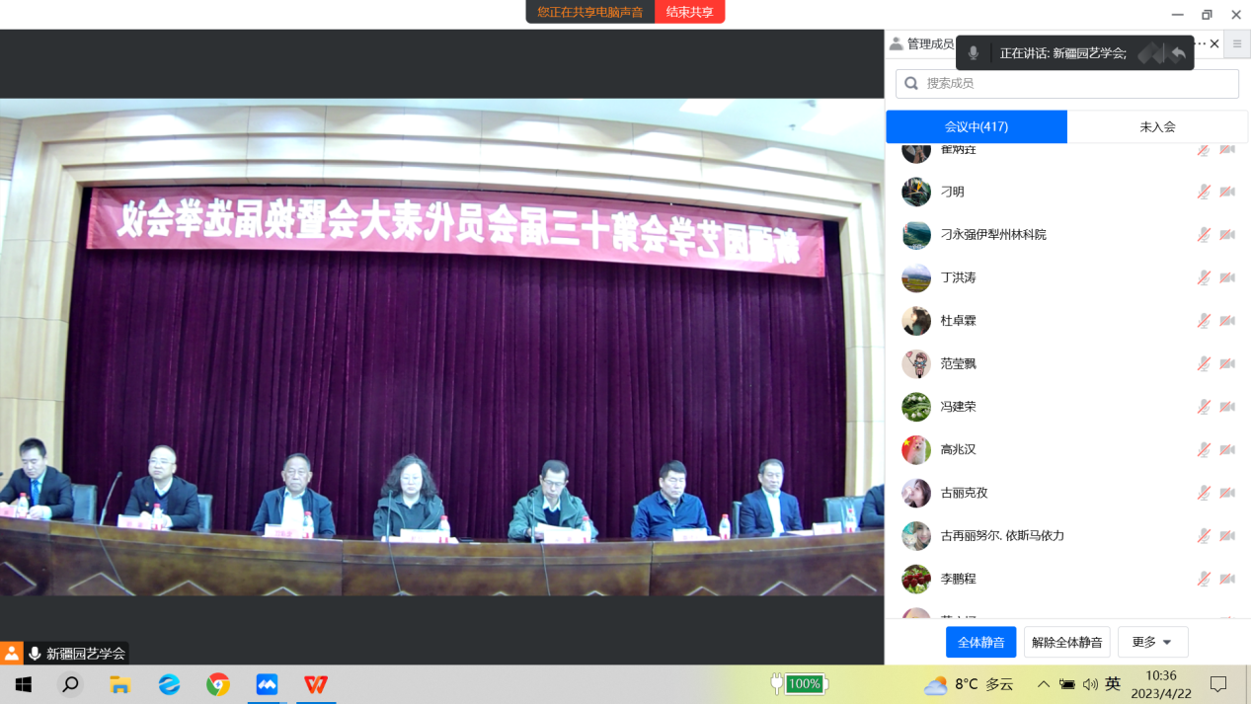Expand the 更多 dropdown
This screenshot has height=704, width=1251.
1152,642
